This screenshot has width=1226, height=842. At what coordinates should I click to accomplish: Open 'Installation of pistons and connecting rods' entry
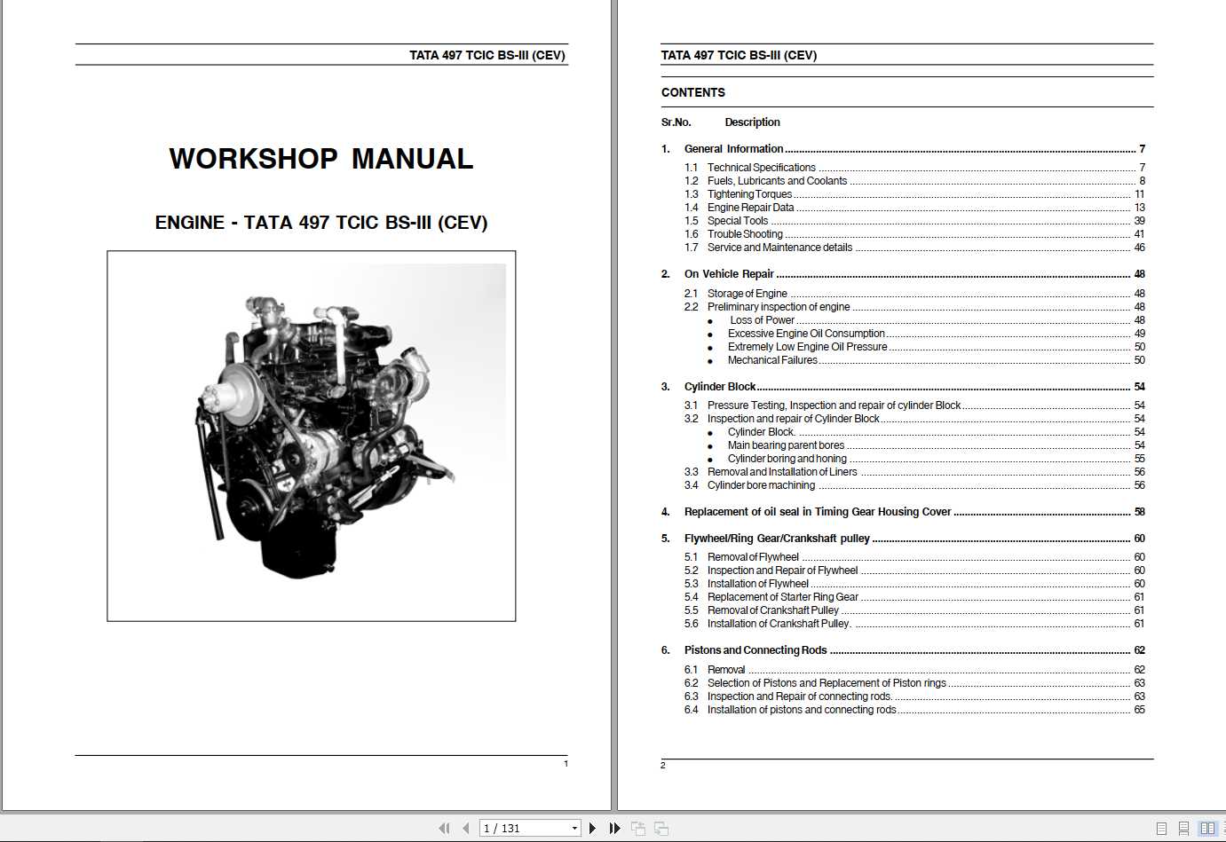pyautogui.click(x=914, y=710)
